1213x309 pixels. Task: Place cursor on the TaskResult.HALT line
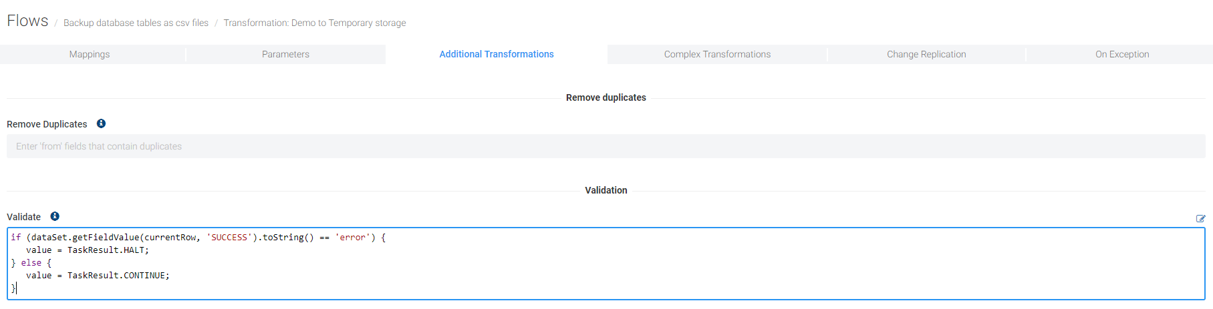click(108, 250)
